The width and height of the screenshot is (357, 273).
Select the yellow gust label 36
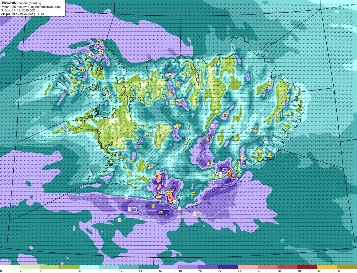click(x=171, y=201)
